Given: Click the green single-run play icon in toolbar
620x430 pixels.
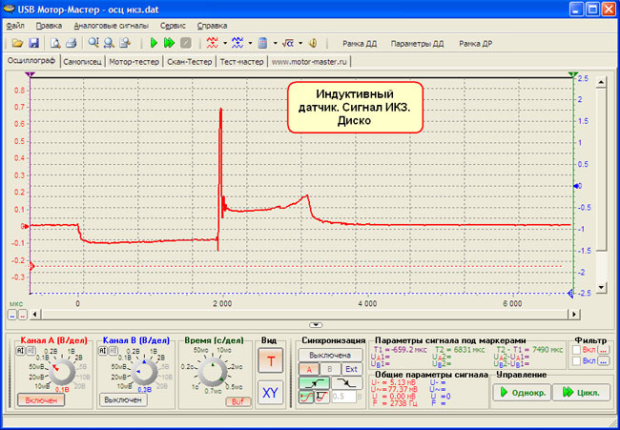Looking at the screenshot, I should (155, 44).
